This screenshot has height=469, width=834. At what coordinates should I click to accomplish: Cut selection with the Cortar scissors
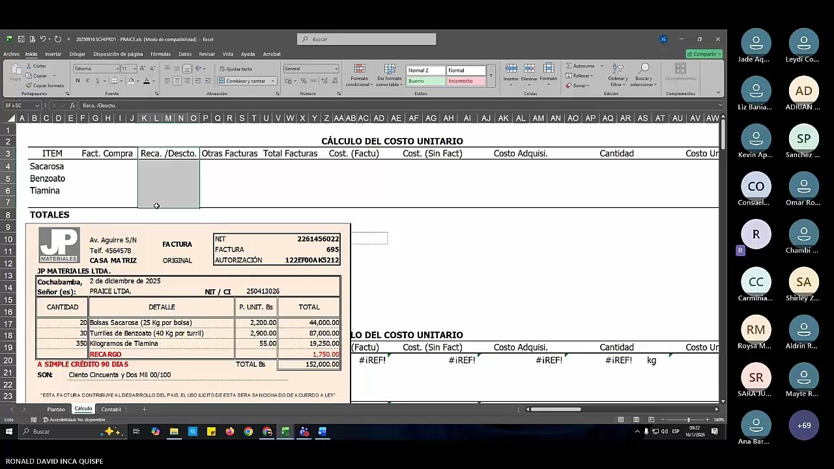[36, 66]
